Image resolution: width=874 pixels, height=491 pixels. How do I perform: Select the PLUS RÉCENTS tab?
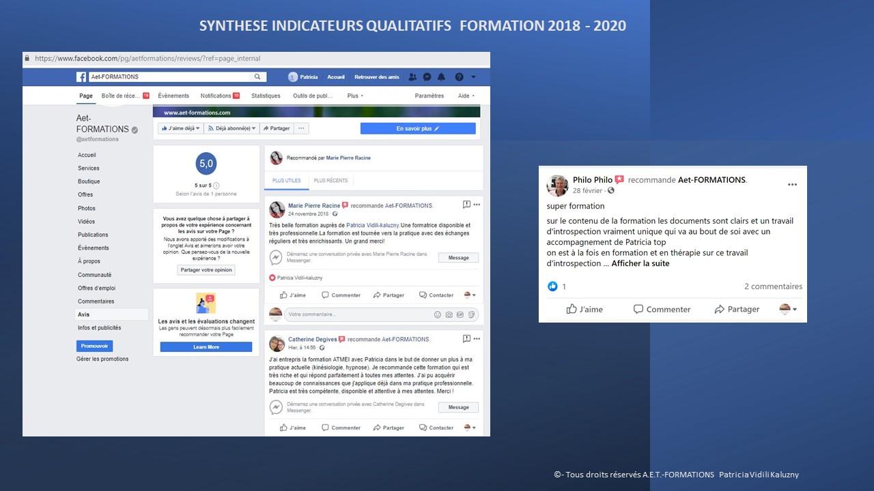(x=330, y=181)
